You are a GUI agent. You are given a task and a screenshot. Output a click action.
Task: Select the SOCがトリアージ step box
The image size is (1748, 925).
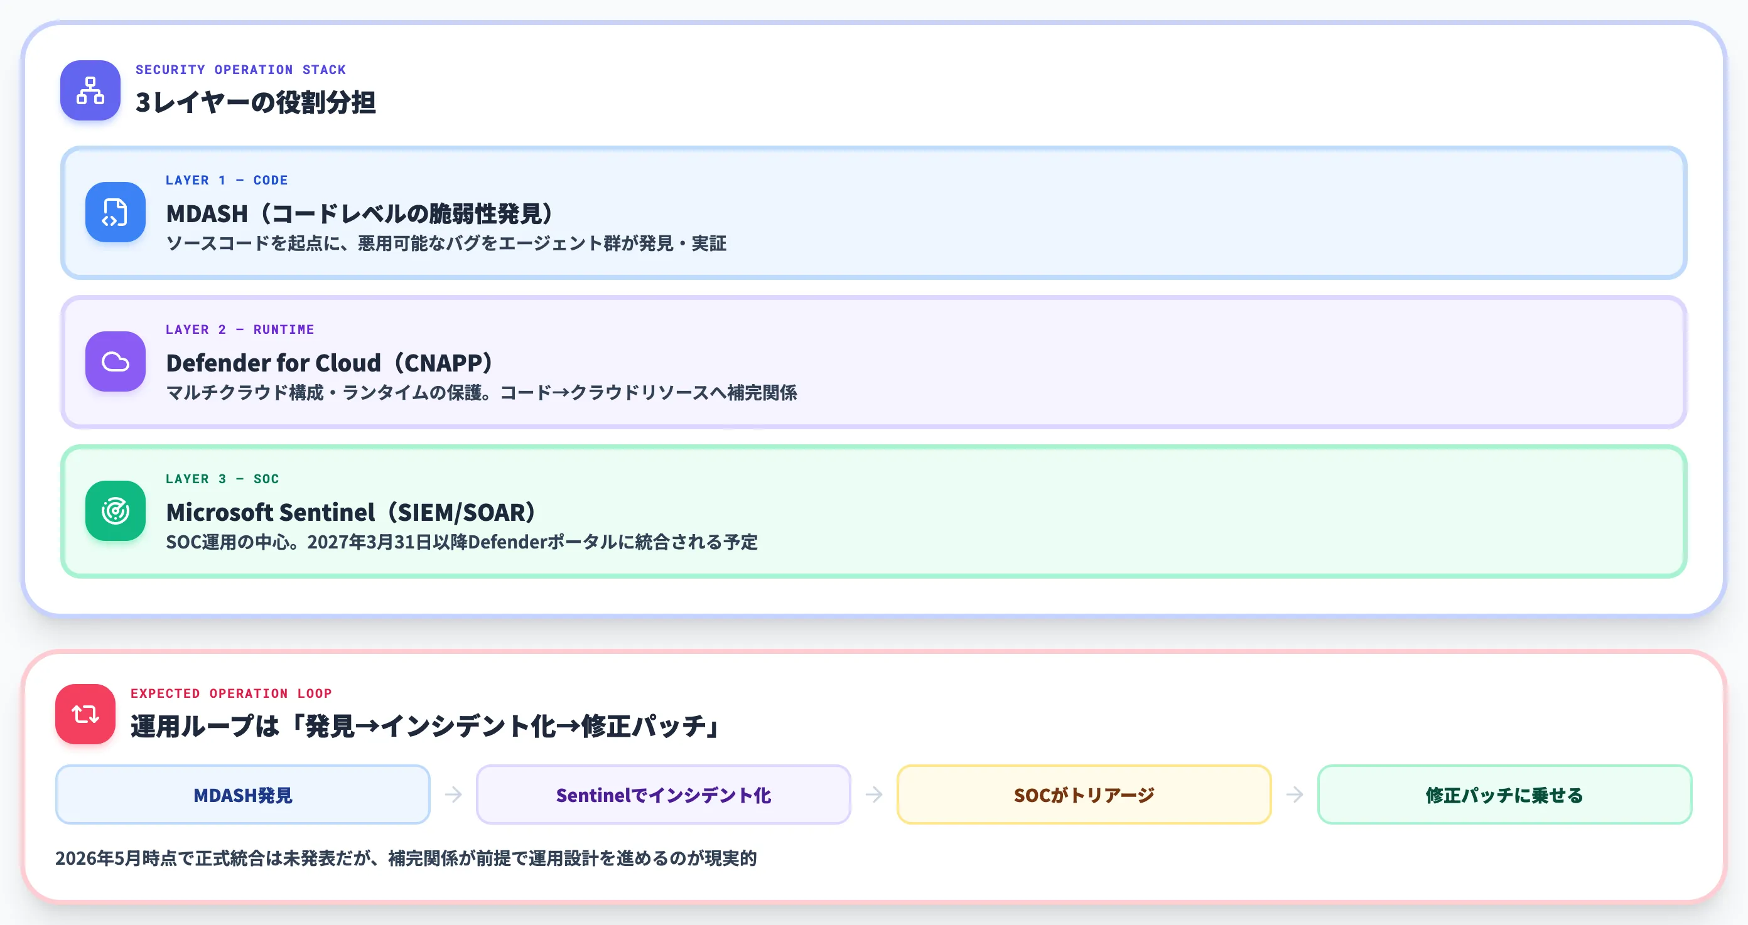1084,795
